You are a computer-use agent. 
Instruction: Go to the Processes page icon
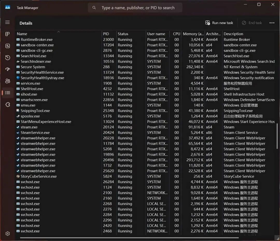[x=8, y=34]
